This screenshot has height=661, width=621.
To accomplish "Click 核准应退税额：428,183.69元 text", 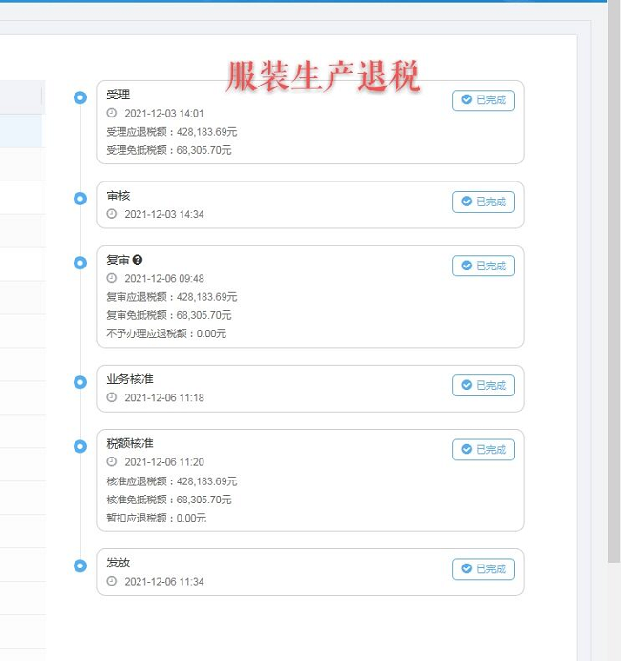I will [172, 481].
